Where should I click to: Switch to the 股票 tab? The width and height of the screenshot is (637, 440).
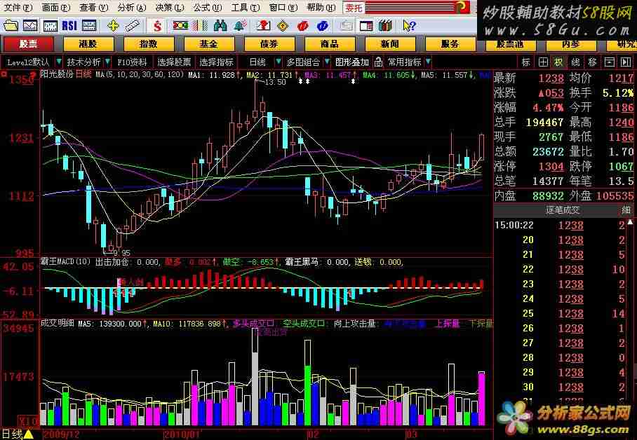point(28,44)
